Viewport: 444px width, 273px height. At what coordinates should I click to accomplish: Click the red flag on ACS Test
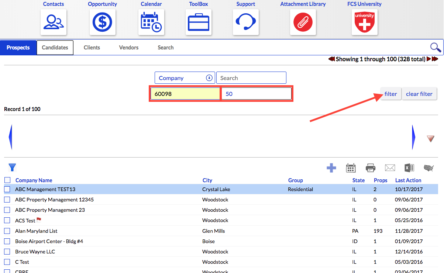click(x=39, y=220)
